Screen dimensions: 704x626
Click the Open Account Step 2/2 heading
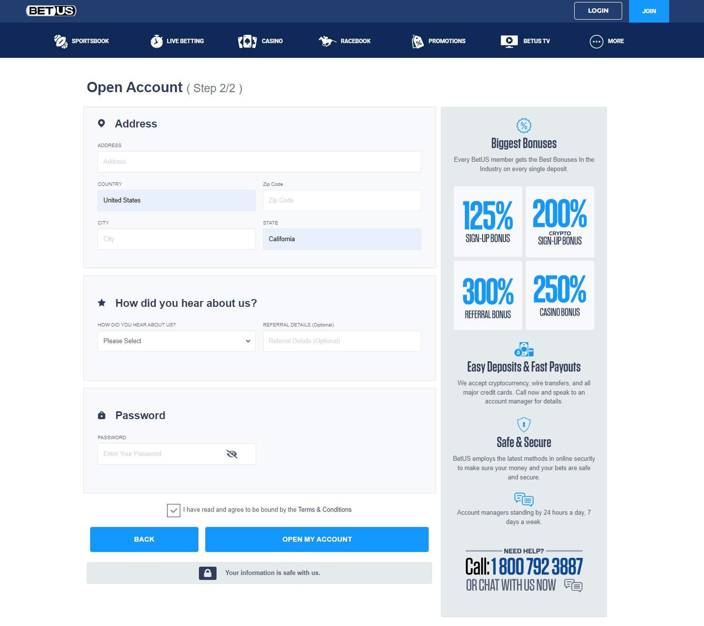pos(165,88)
